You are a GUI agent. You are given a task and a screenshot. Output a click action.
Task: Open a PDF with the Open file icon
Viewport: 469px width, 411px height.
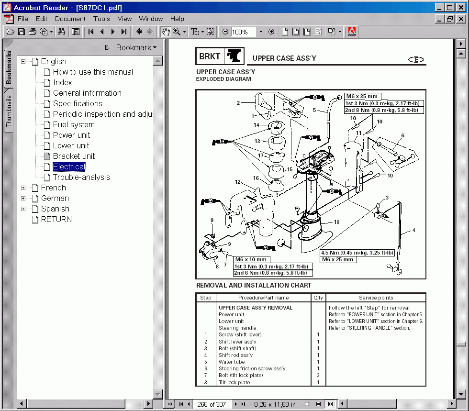pyautogui.click(x=10, y=32)
